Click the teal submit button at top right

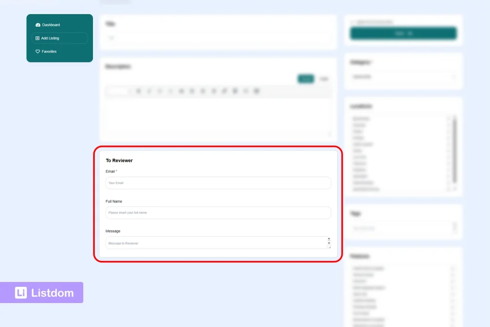[403, 34]
